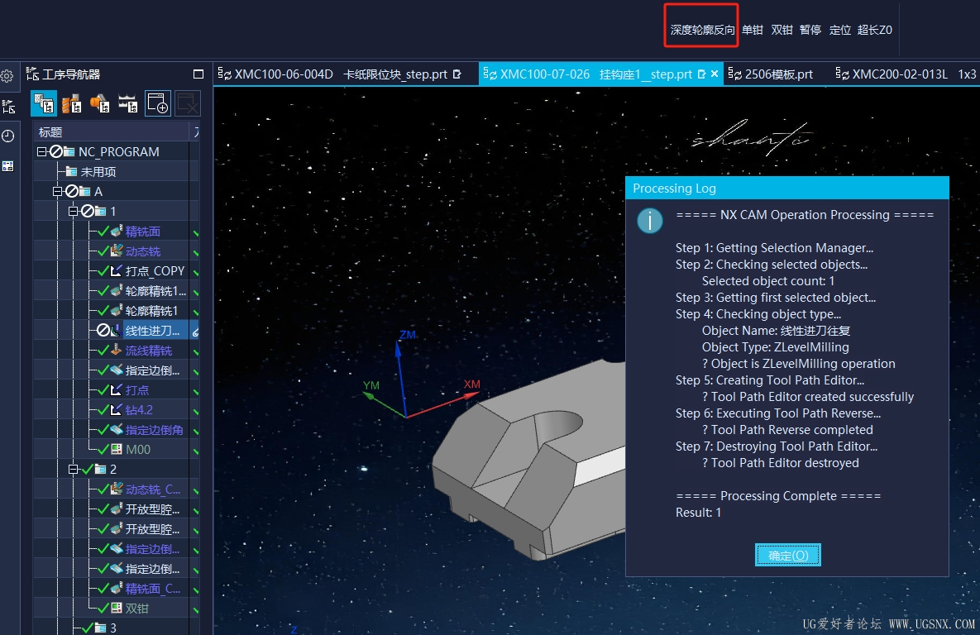Click the 双钳 toolbar button
This screenshot has width=980, height=635.
click(x=782, y=30)
